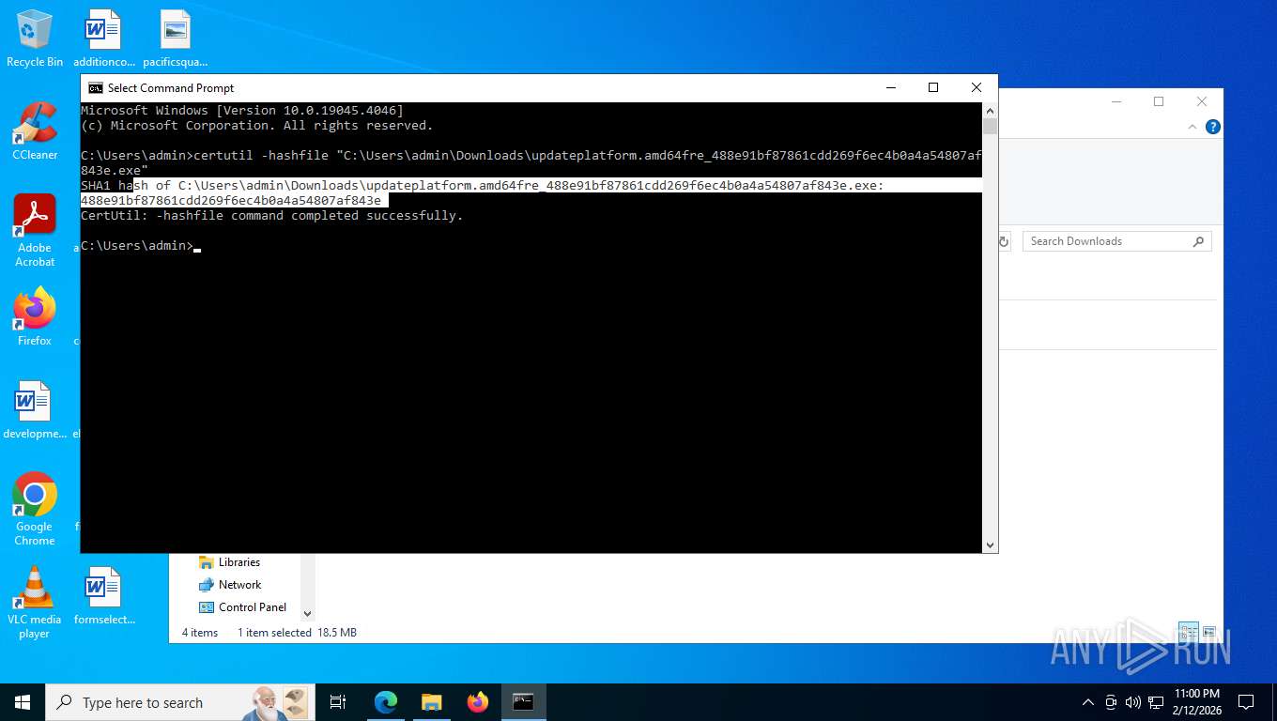This screenshot has height=721, width=1277.
Task: Expand the Explorer ribbon chevron
Action: point(1193,127)
